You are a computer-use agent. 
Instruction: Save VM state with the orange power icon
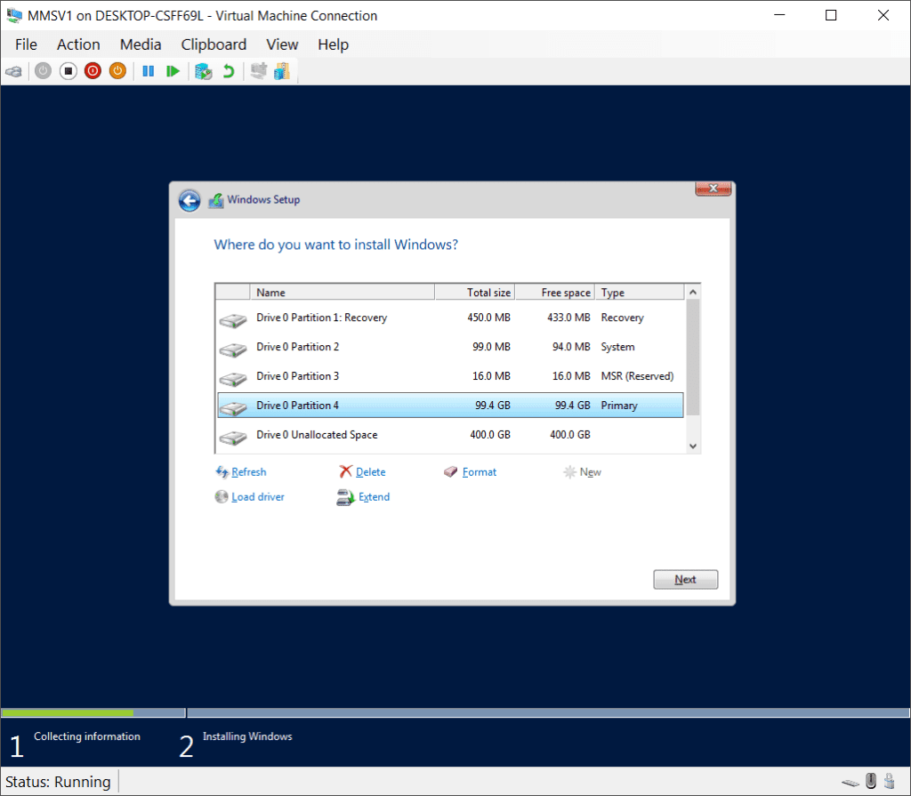point(118,71)
